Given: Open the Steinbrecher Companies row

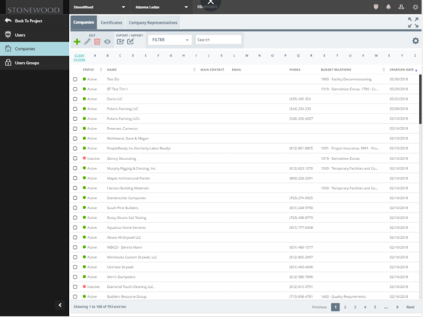Looking at the screenshot, I should pos(245,198).
